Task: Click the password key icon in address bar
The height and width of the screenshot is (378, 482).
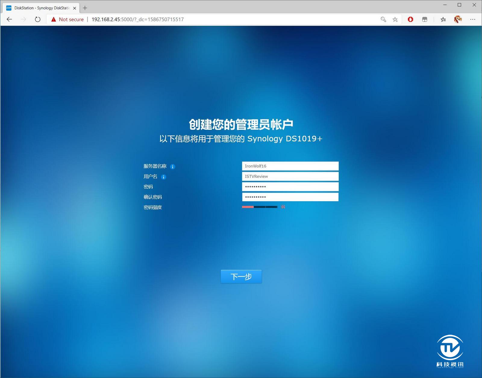Action: pos(383,19)
